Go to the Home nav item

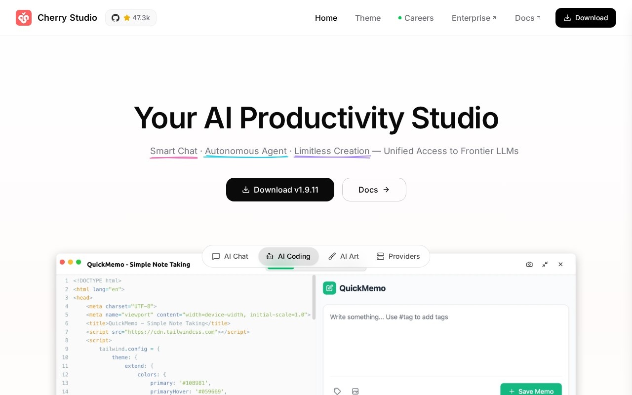click(x=326, y=18)
